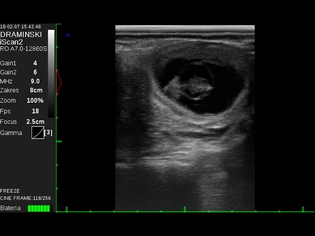Click the Fps value 18

pyautogui.click(x=35, y=111)
